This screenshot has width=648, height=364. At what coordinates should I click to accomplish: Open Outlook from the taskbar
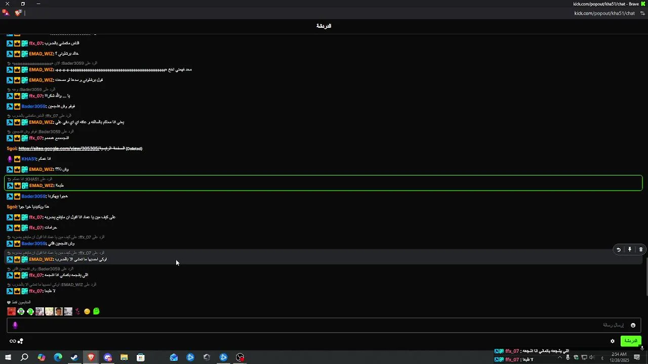[x=174, y=357]
